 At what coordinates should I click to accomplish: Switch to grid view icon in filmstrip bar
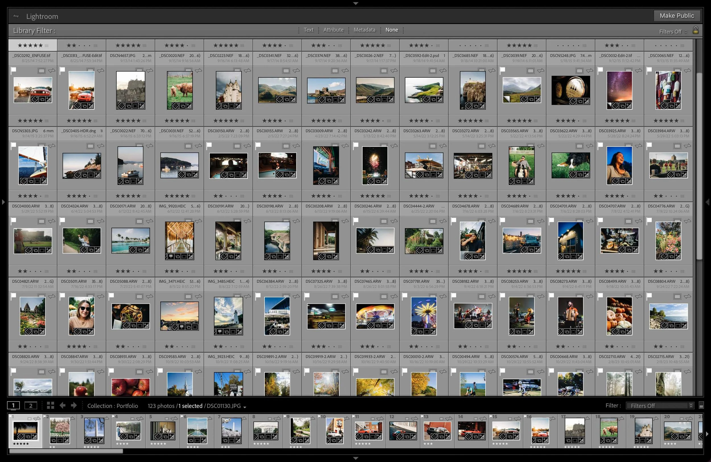tap(51, 405)
